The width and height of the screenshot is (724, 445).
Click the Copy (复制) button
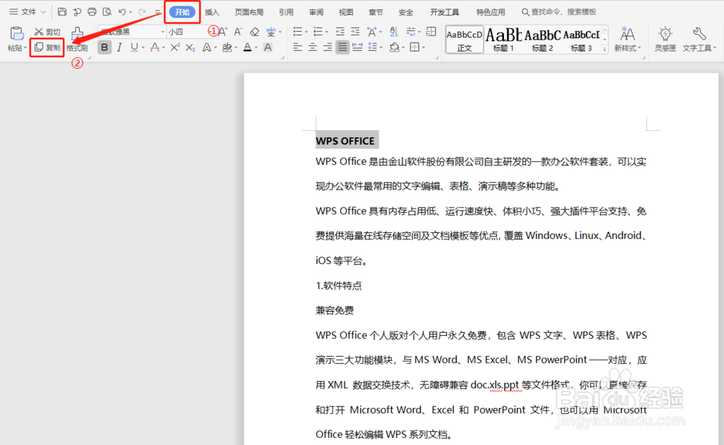(47, 47)
